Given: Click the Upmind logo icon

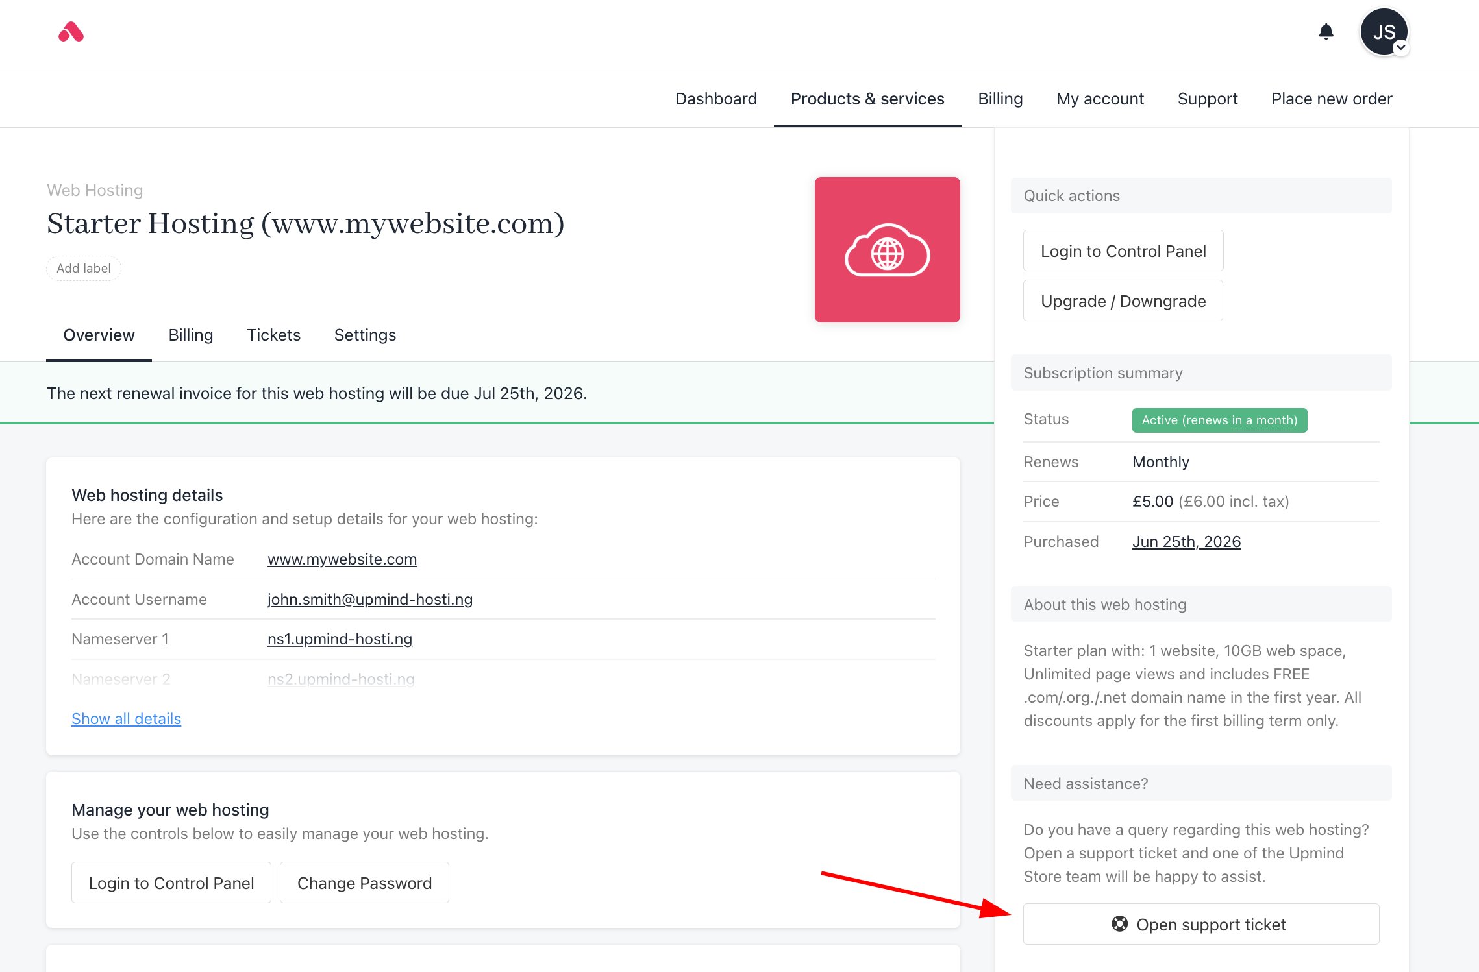Looking at the screenshot, I should coord(71,32).
